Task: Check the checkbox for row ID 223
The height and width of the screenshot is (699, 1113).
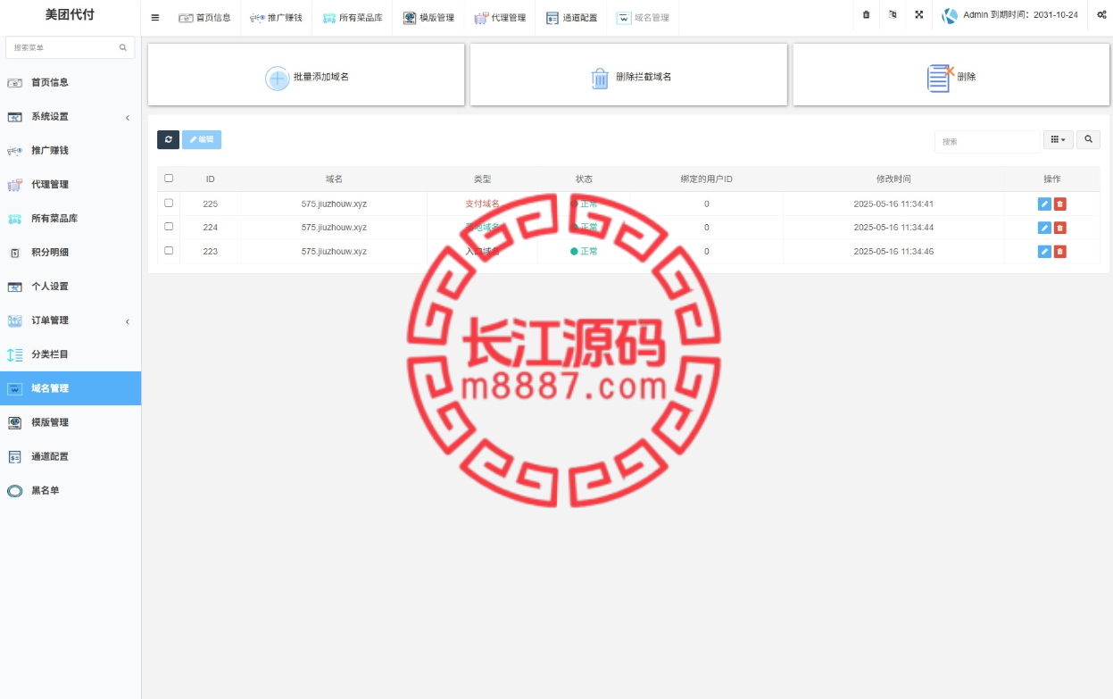Action: point(169,250)
